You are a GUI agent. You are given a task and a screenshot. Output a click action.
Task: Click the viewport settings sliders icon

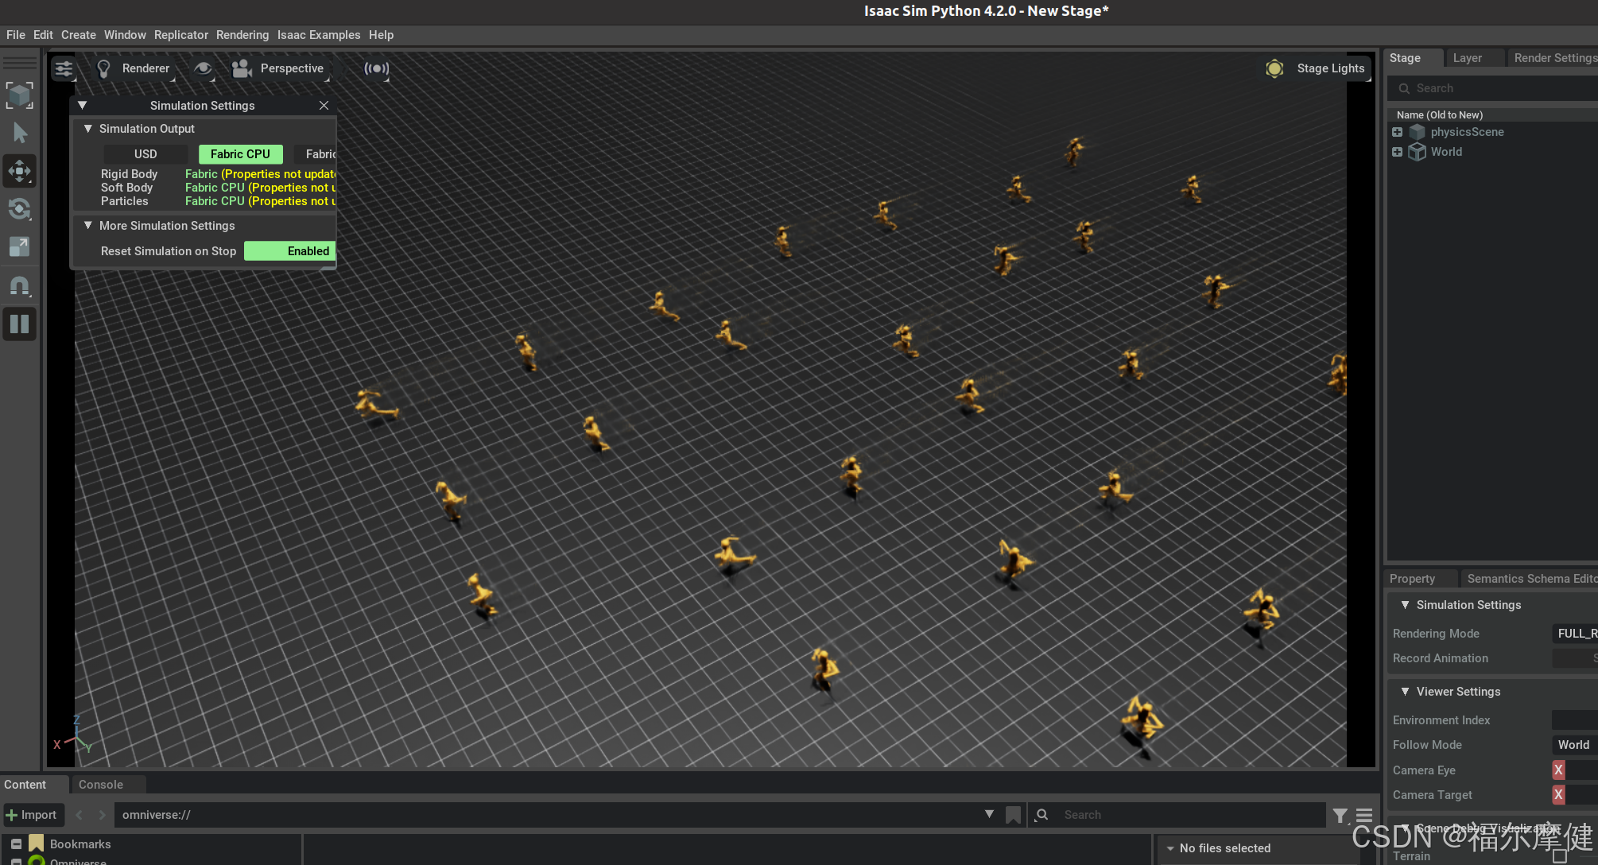coord(64,68)
